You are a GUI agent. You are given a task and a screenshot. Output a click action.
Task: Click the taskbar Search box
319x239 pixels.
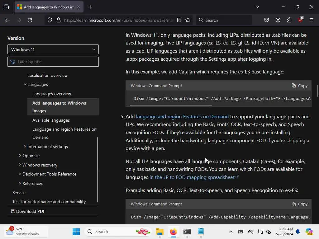[118, 232]
